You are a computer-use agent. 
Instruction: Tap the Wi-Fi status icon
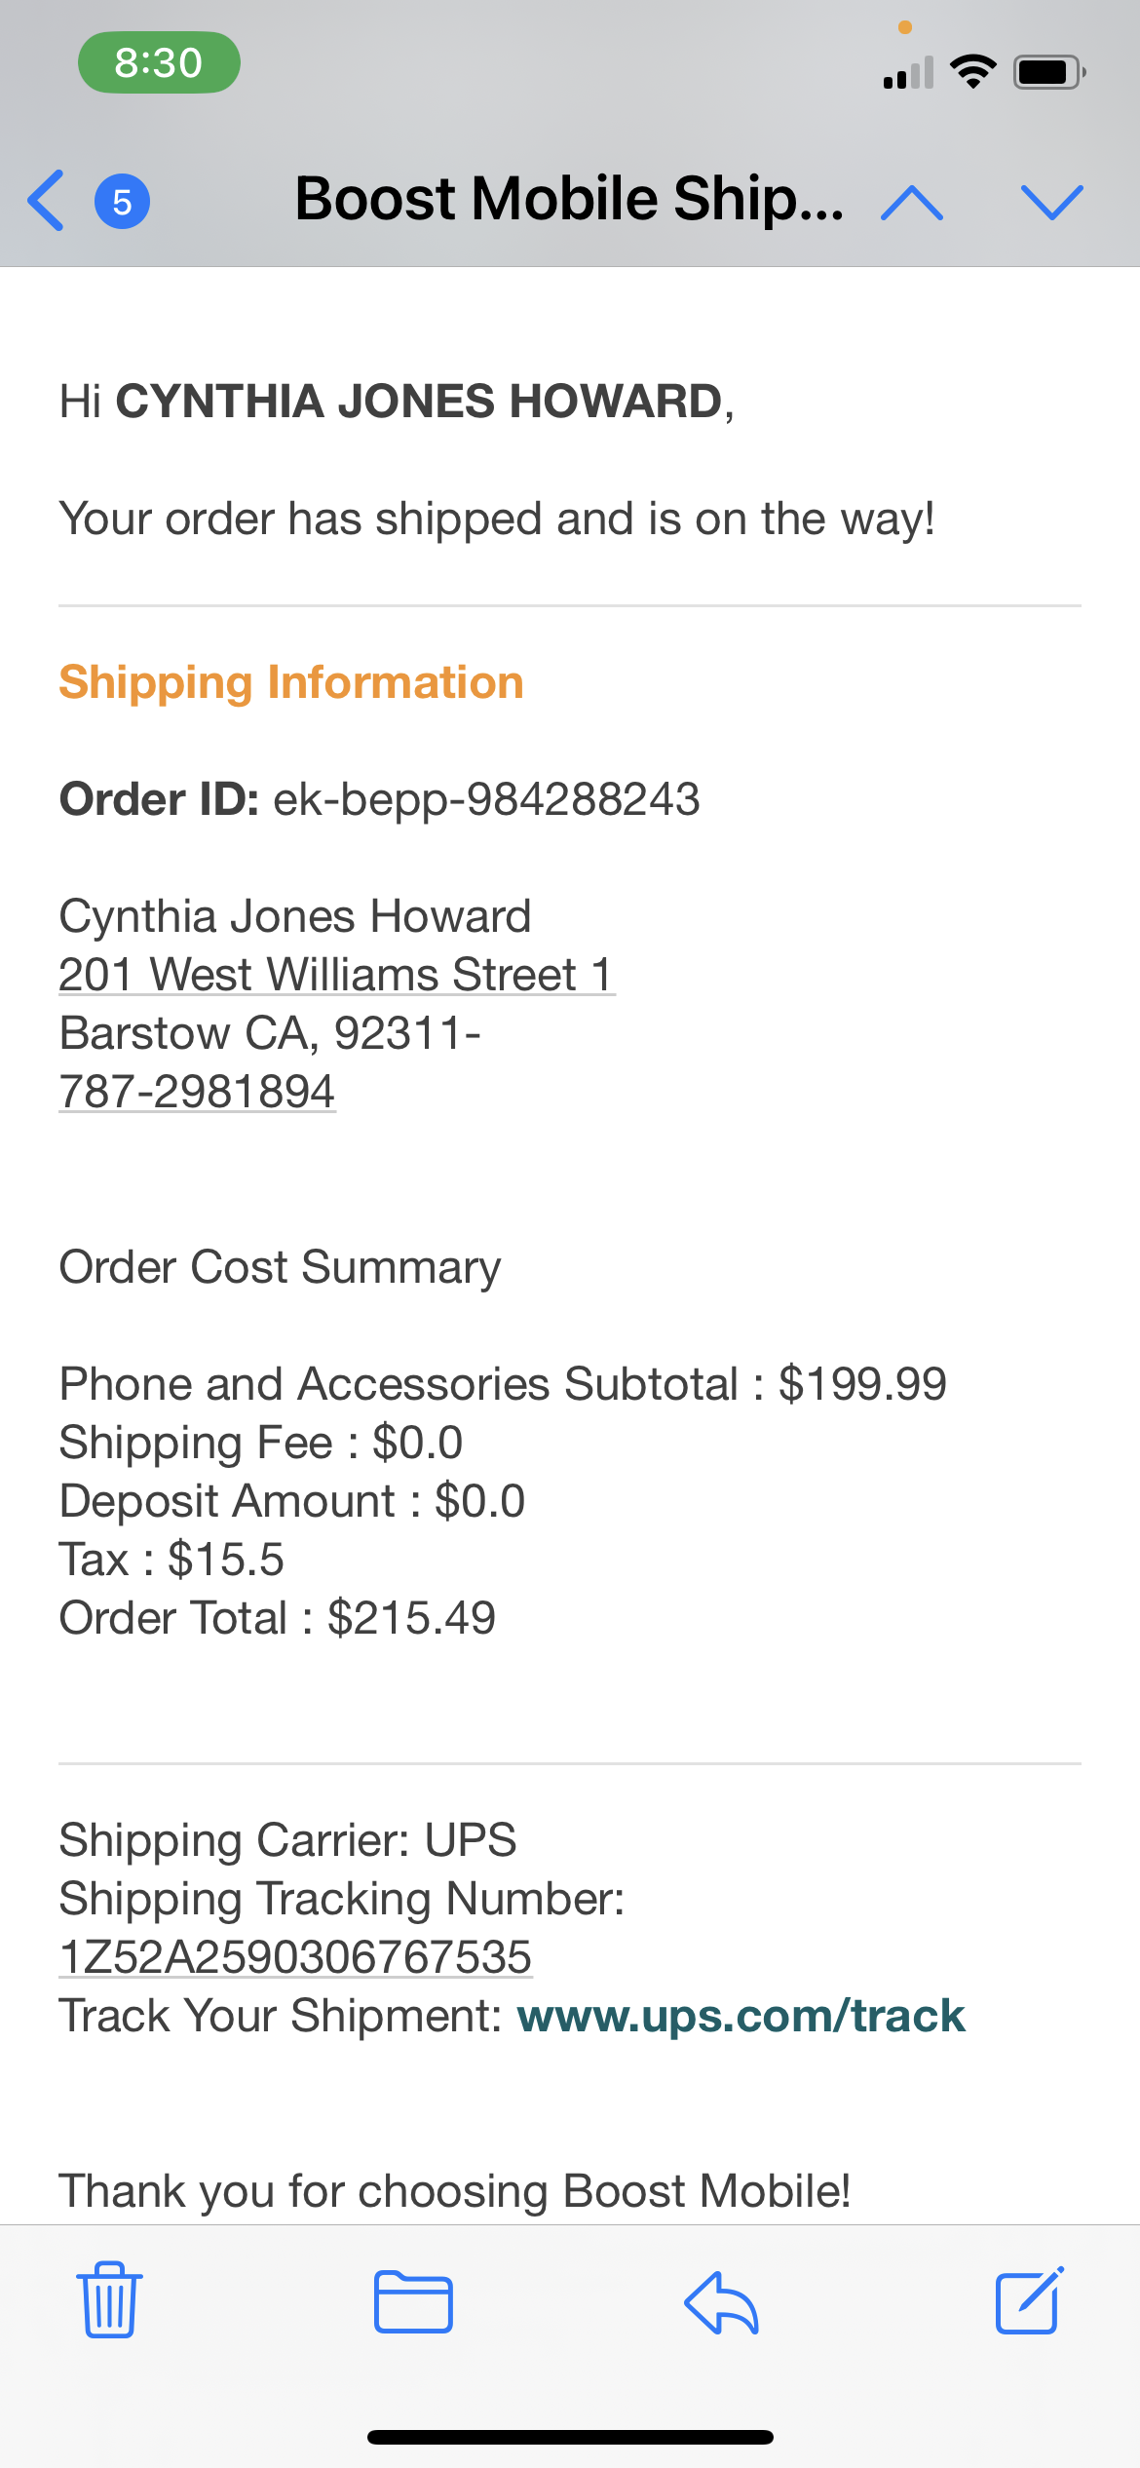pyautogui.click(x=972, y=71)
